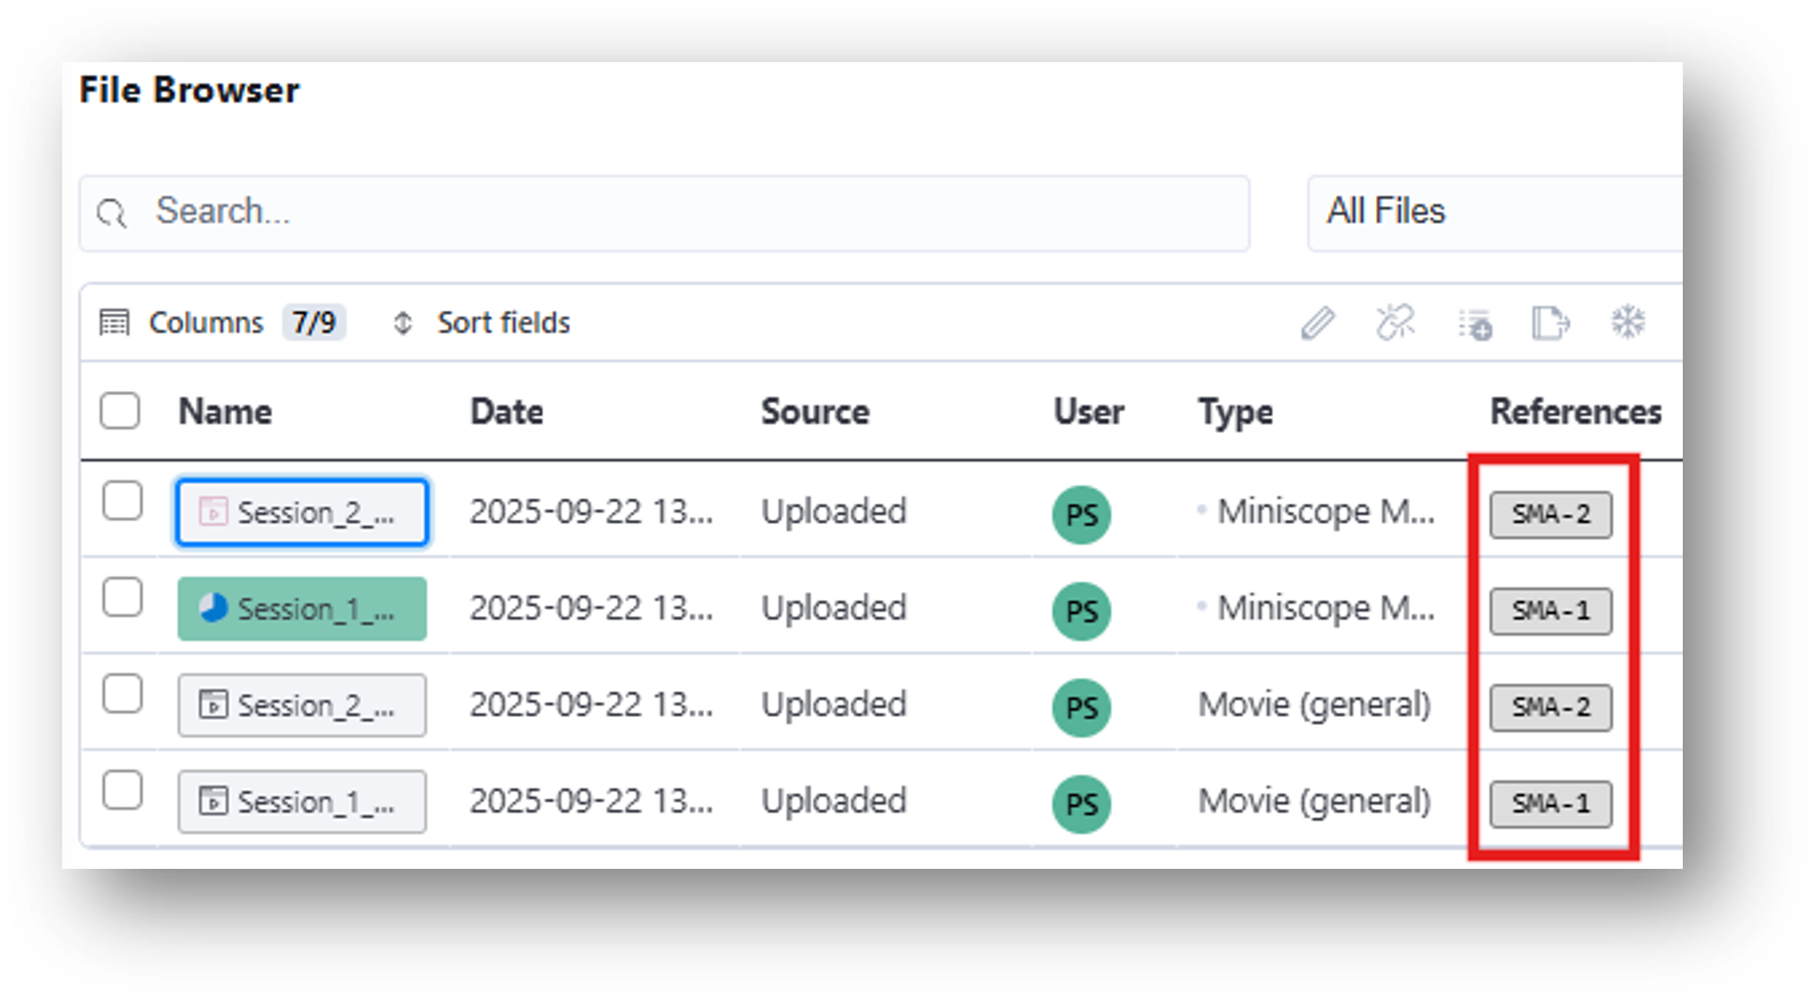This screenshot has height=995, width=1809.
Task: Click SMA-2 reference tag in first row
Action: point(1550,514)
